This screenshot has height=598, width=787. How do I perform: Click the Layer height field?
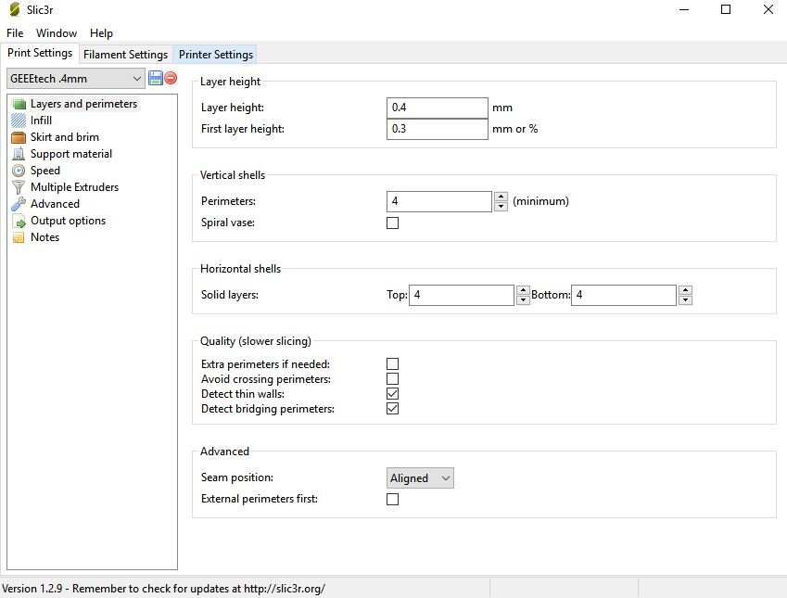click(x=438, y=108)
